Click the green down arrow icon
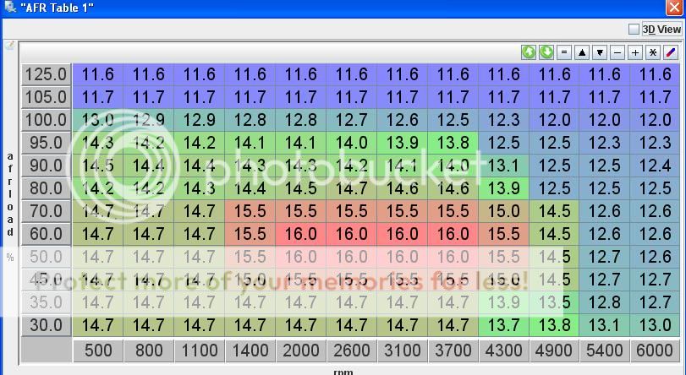Image resolution: width=686 pixels, height=375 pixels. (546, 52)
